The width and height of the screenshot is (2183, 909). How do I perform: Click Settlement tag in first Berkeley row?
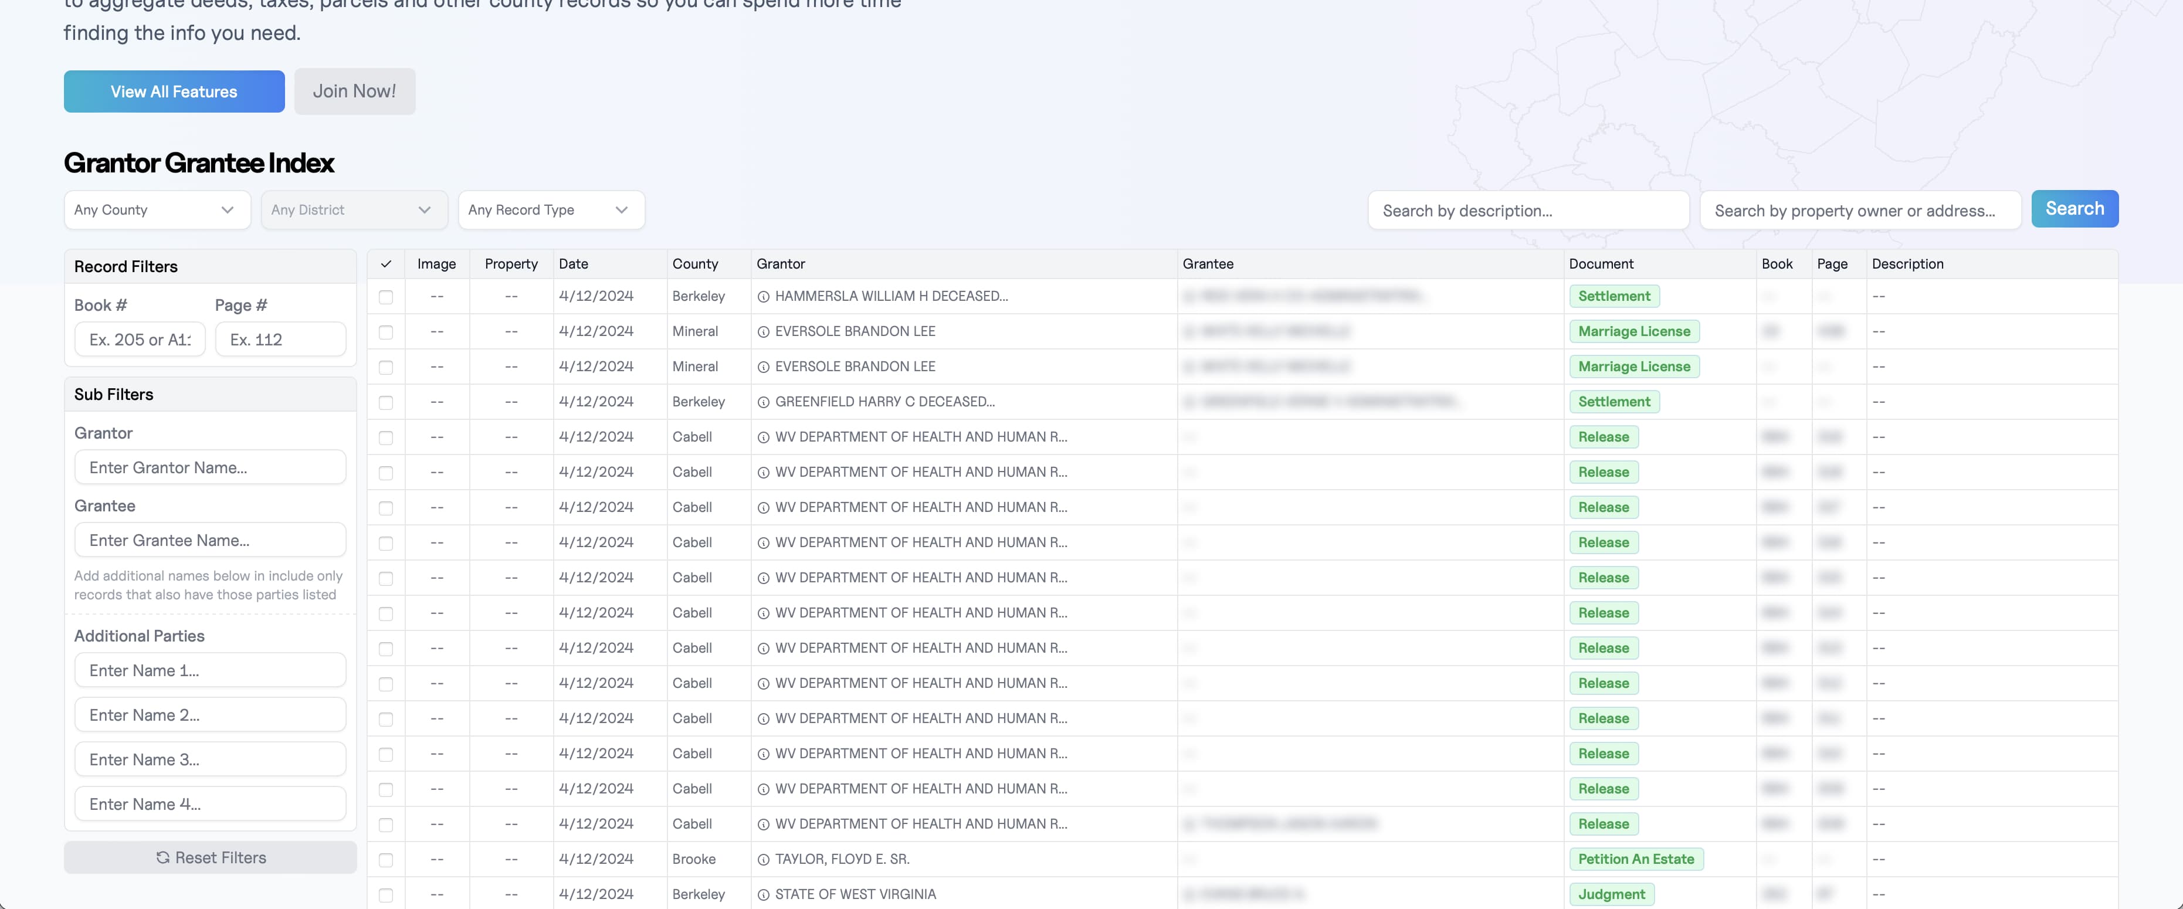[x=1613, y=297]
